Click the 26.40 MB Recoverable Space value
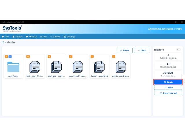The width and height of the screenshot is (185, 138). (168, 73)
